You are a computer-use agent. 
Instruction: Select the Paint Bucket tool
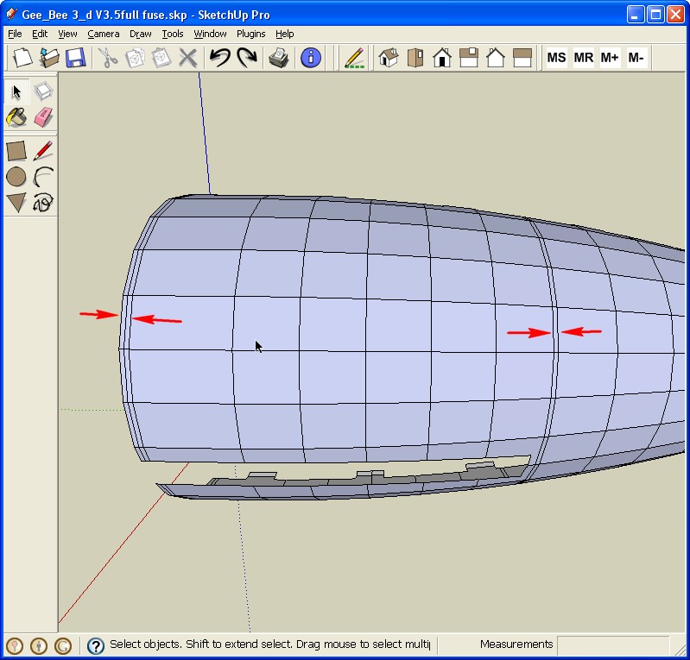point(16,116)
